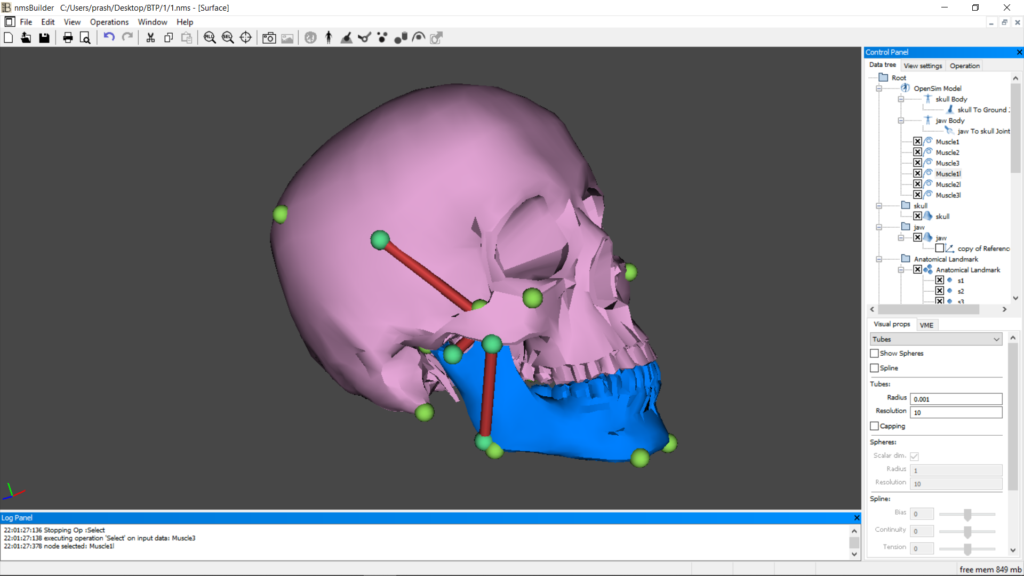Viewport: 1024px width, 576px height.
Task: Select the Visual props tab
Action: point(892,324)
